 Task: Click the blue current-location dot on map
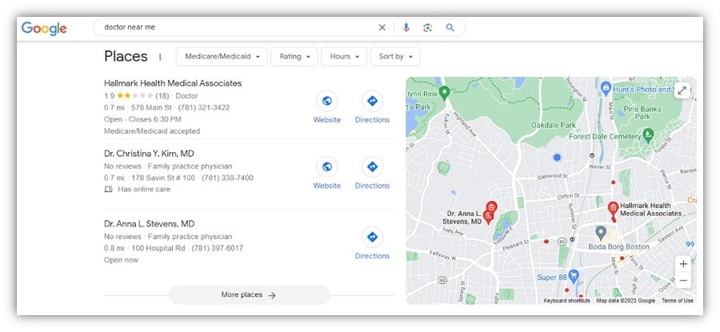pyautogui.click(x=557, y=157)
